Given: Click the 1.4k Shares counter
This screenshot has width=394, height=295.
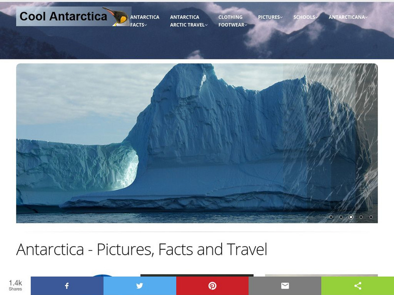Looking at the screenshot, I should tap(15, 286).
